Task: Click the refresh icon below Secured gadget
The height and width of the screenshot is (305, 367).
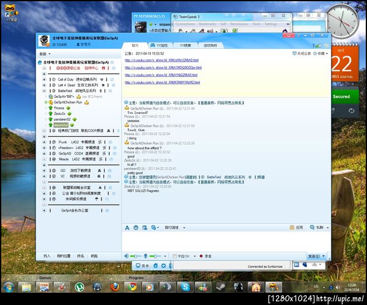Action: point(351,111)
